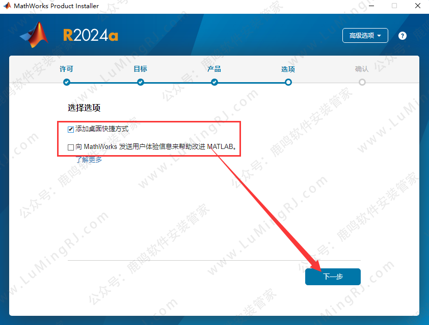This screenshot has width=429, height=325.
Task: Collapse the 高级选项 menu
Action: click(x=365, y=35)
